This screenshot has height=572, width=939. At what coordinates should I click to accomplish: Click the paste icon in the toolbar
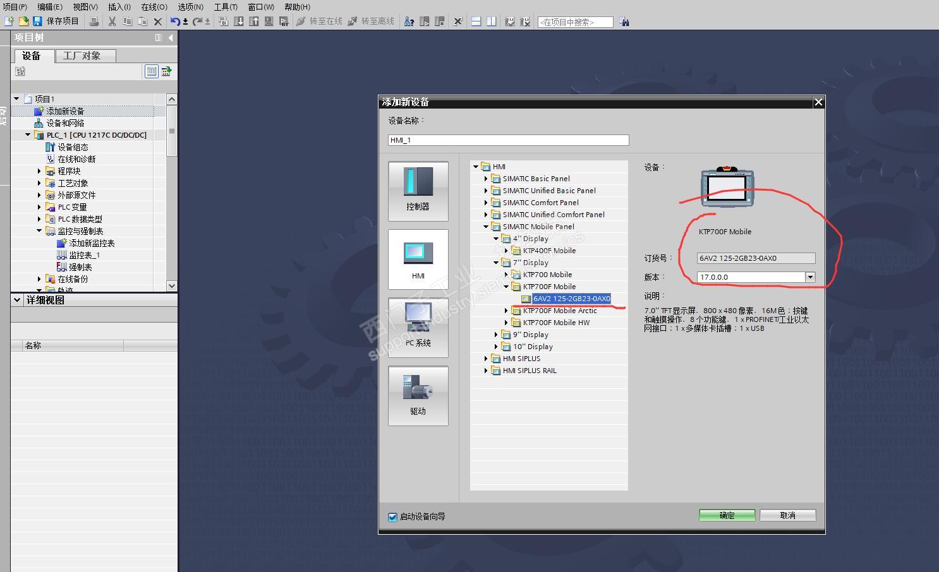142,21
